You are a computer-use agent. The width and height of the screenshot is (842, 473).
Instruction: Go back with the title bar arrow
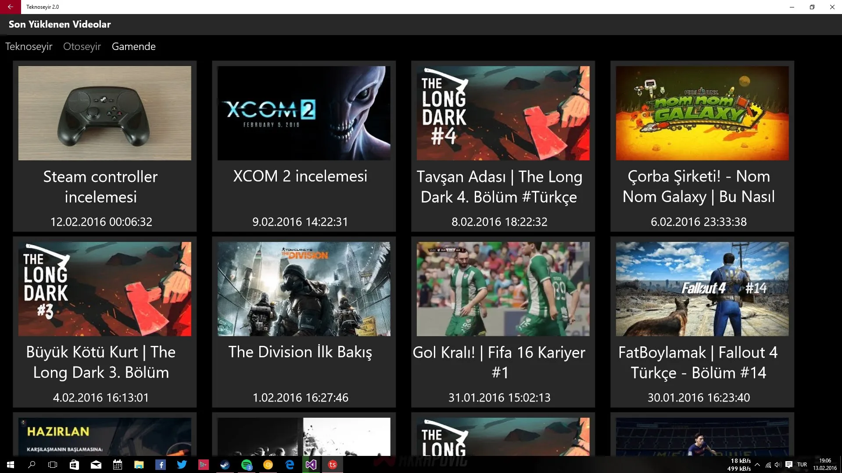10,7
